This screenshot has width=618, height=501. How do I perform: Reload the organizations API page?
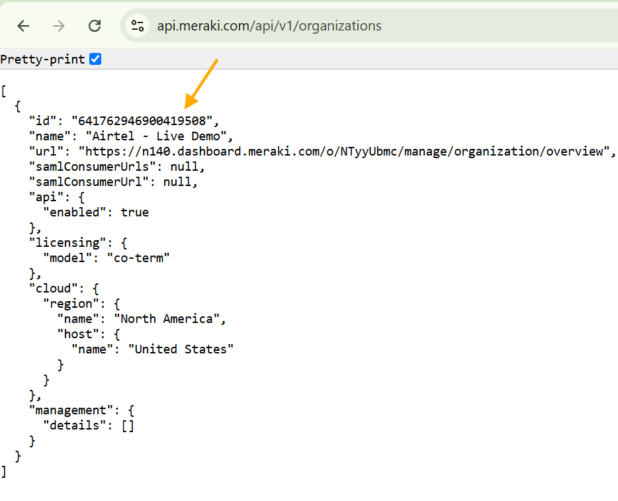coord(95,26)
